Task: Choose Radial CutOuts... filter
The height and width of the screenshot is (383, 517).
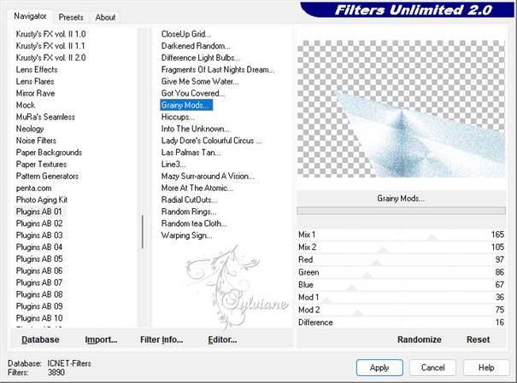Action: (189, 200)
